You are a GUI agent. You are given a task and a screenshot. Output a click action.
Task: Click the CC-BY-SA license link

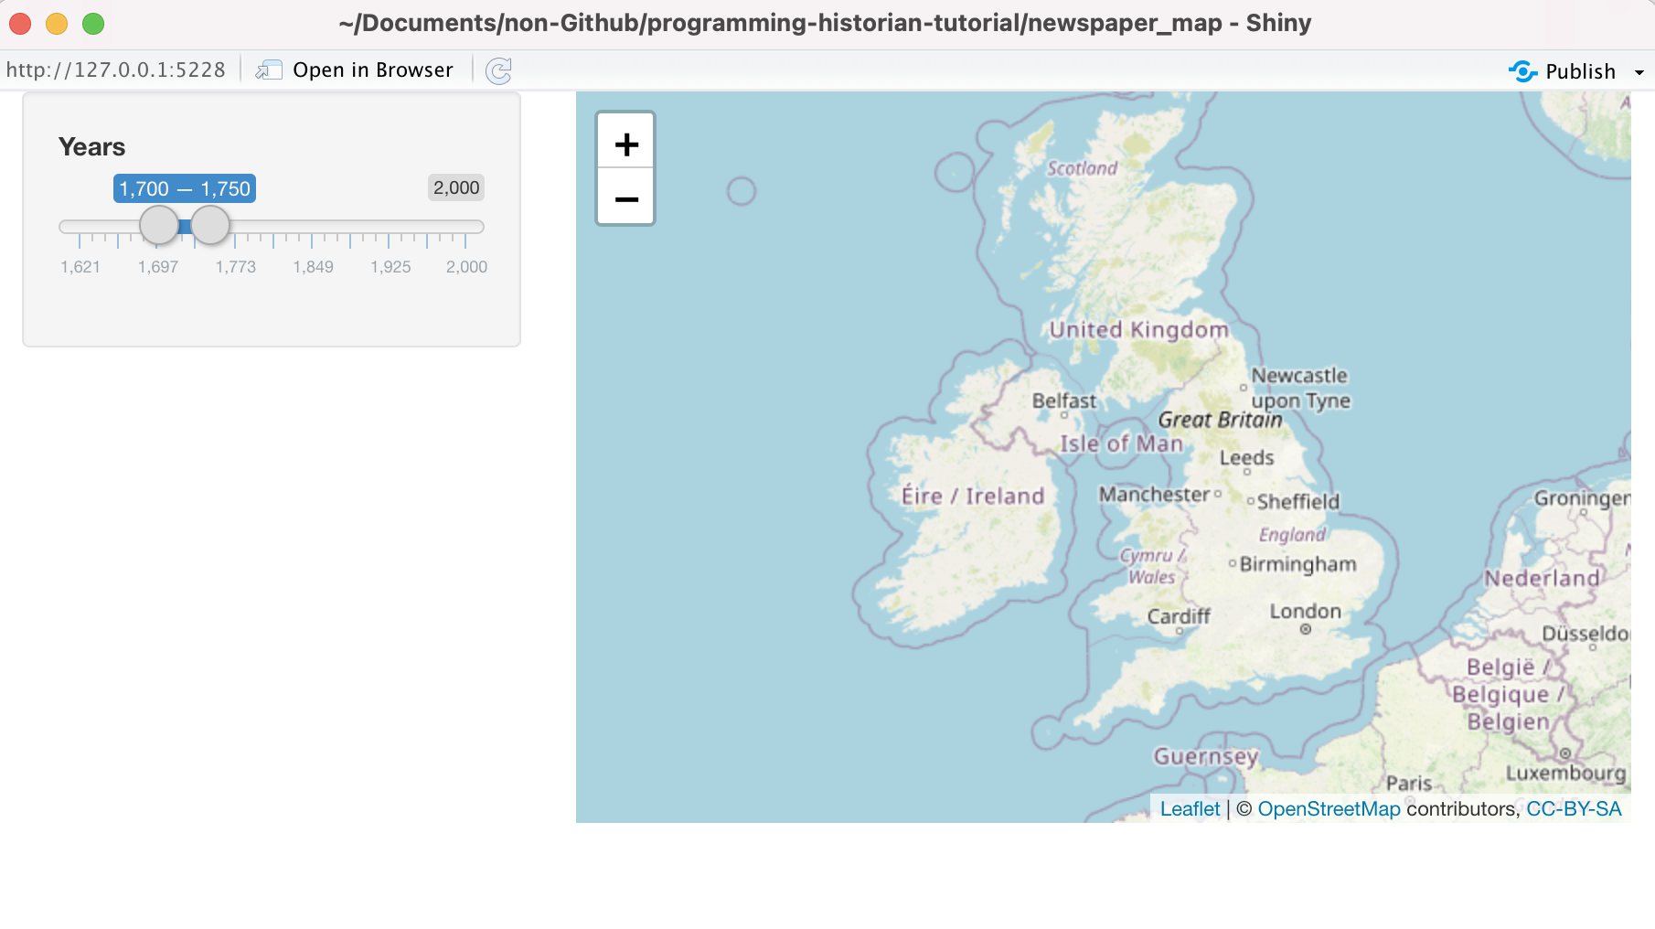tap(1574, 808)
